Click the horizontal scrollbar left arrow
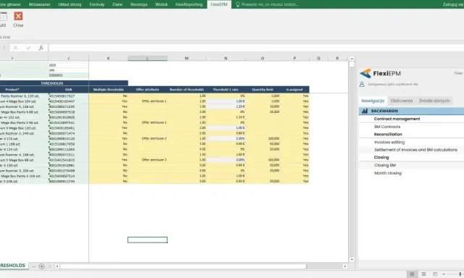This screenshot has height=278, width=464. click(x=57, y=266)
